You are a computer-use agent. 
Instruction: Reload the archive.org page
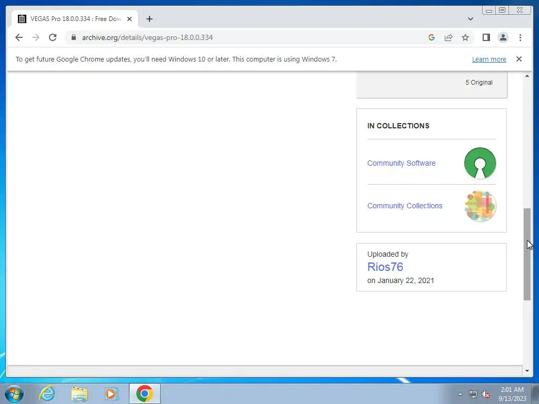(x=53, y=37)
